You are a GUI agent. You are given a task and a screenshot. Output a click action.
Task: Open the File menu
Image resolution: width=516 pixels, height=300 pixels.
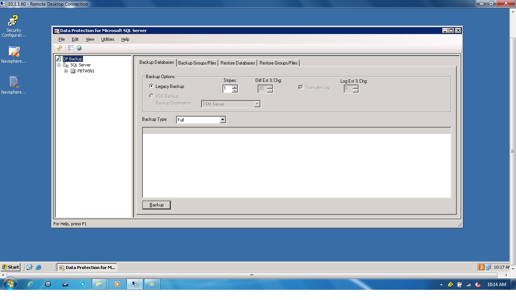point(62,39)
